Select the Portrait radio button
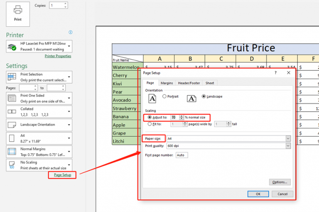Viewport: 319px width, 212px height. [x=164, y=97]
